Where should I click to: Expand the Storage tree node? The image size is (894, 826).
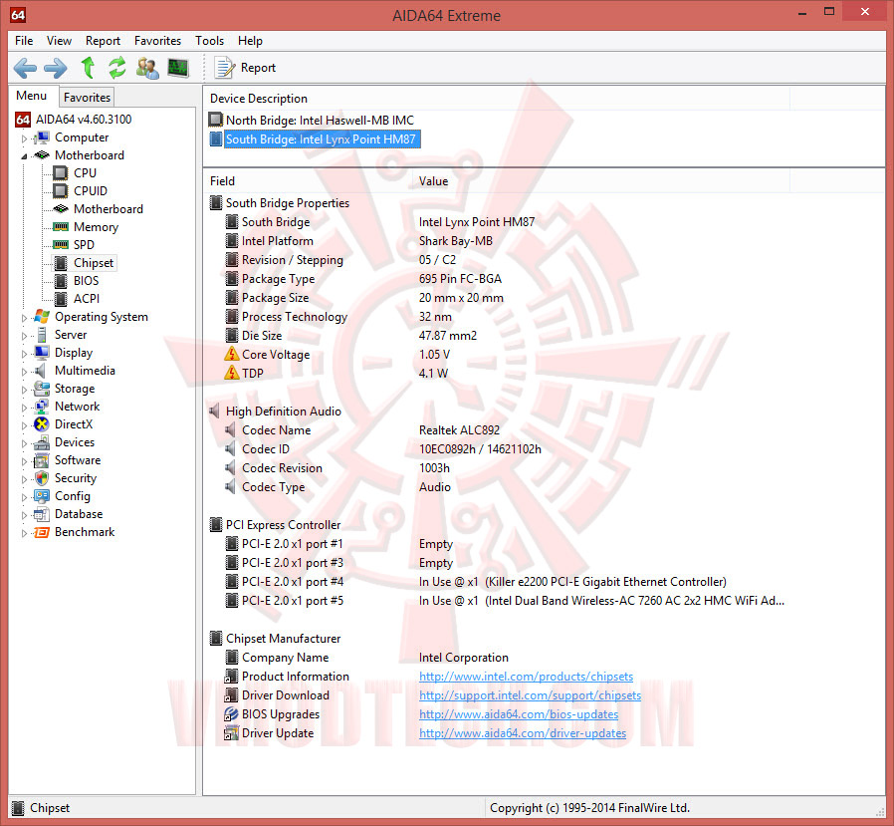tap(24, 389)
